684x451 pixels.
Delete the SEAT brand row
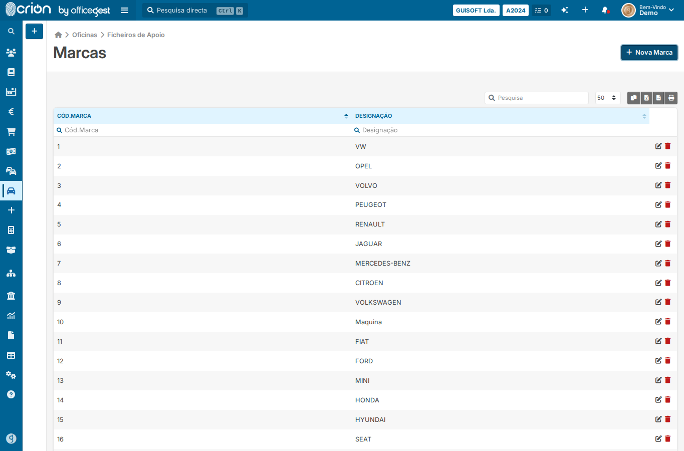tap(668, 439)
